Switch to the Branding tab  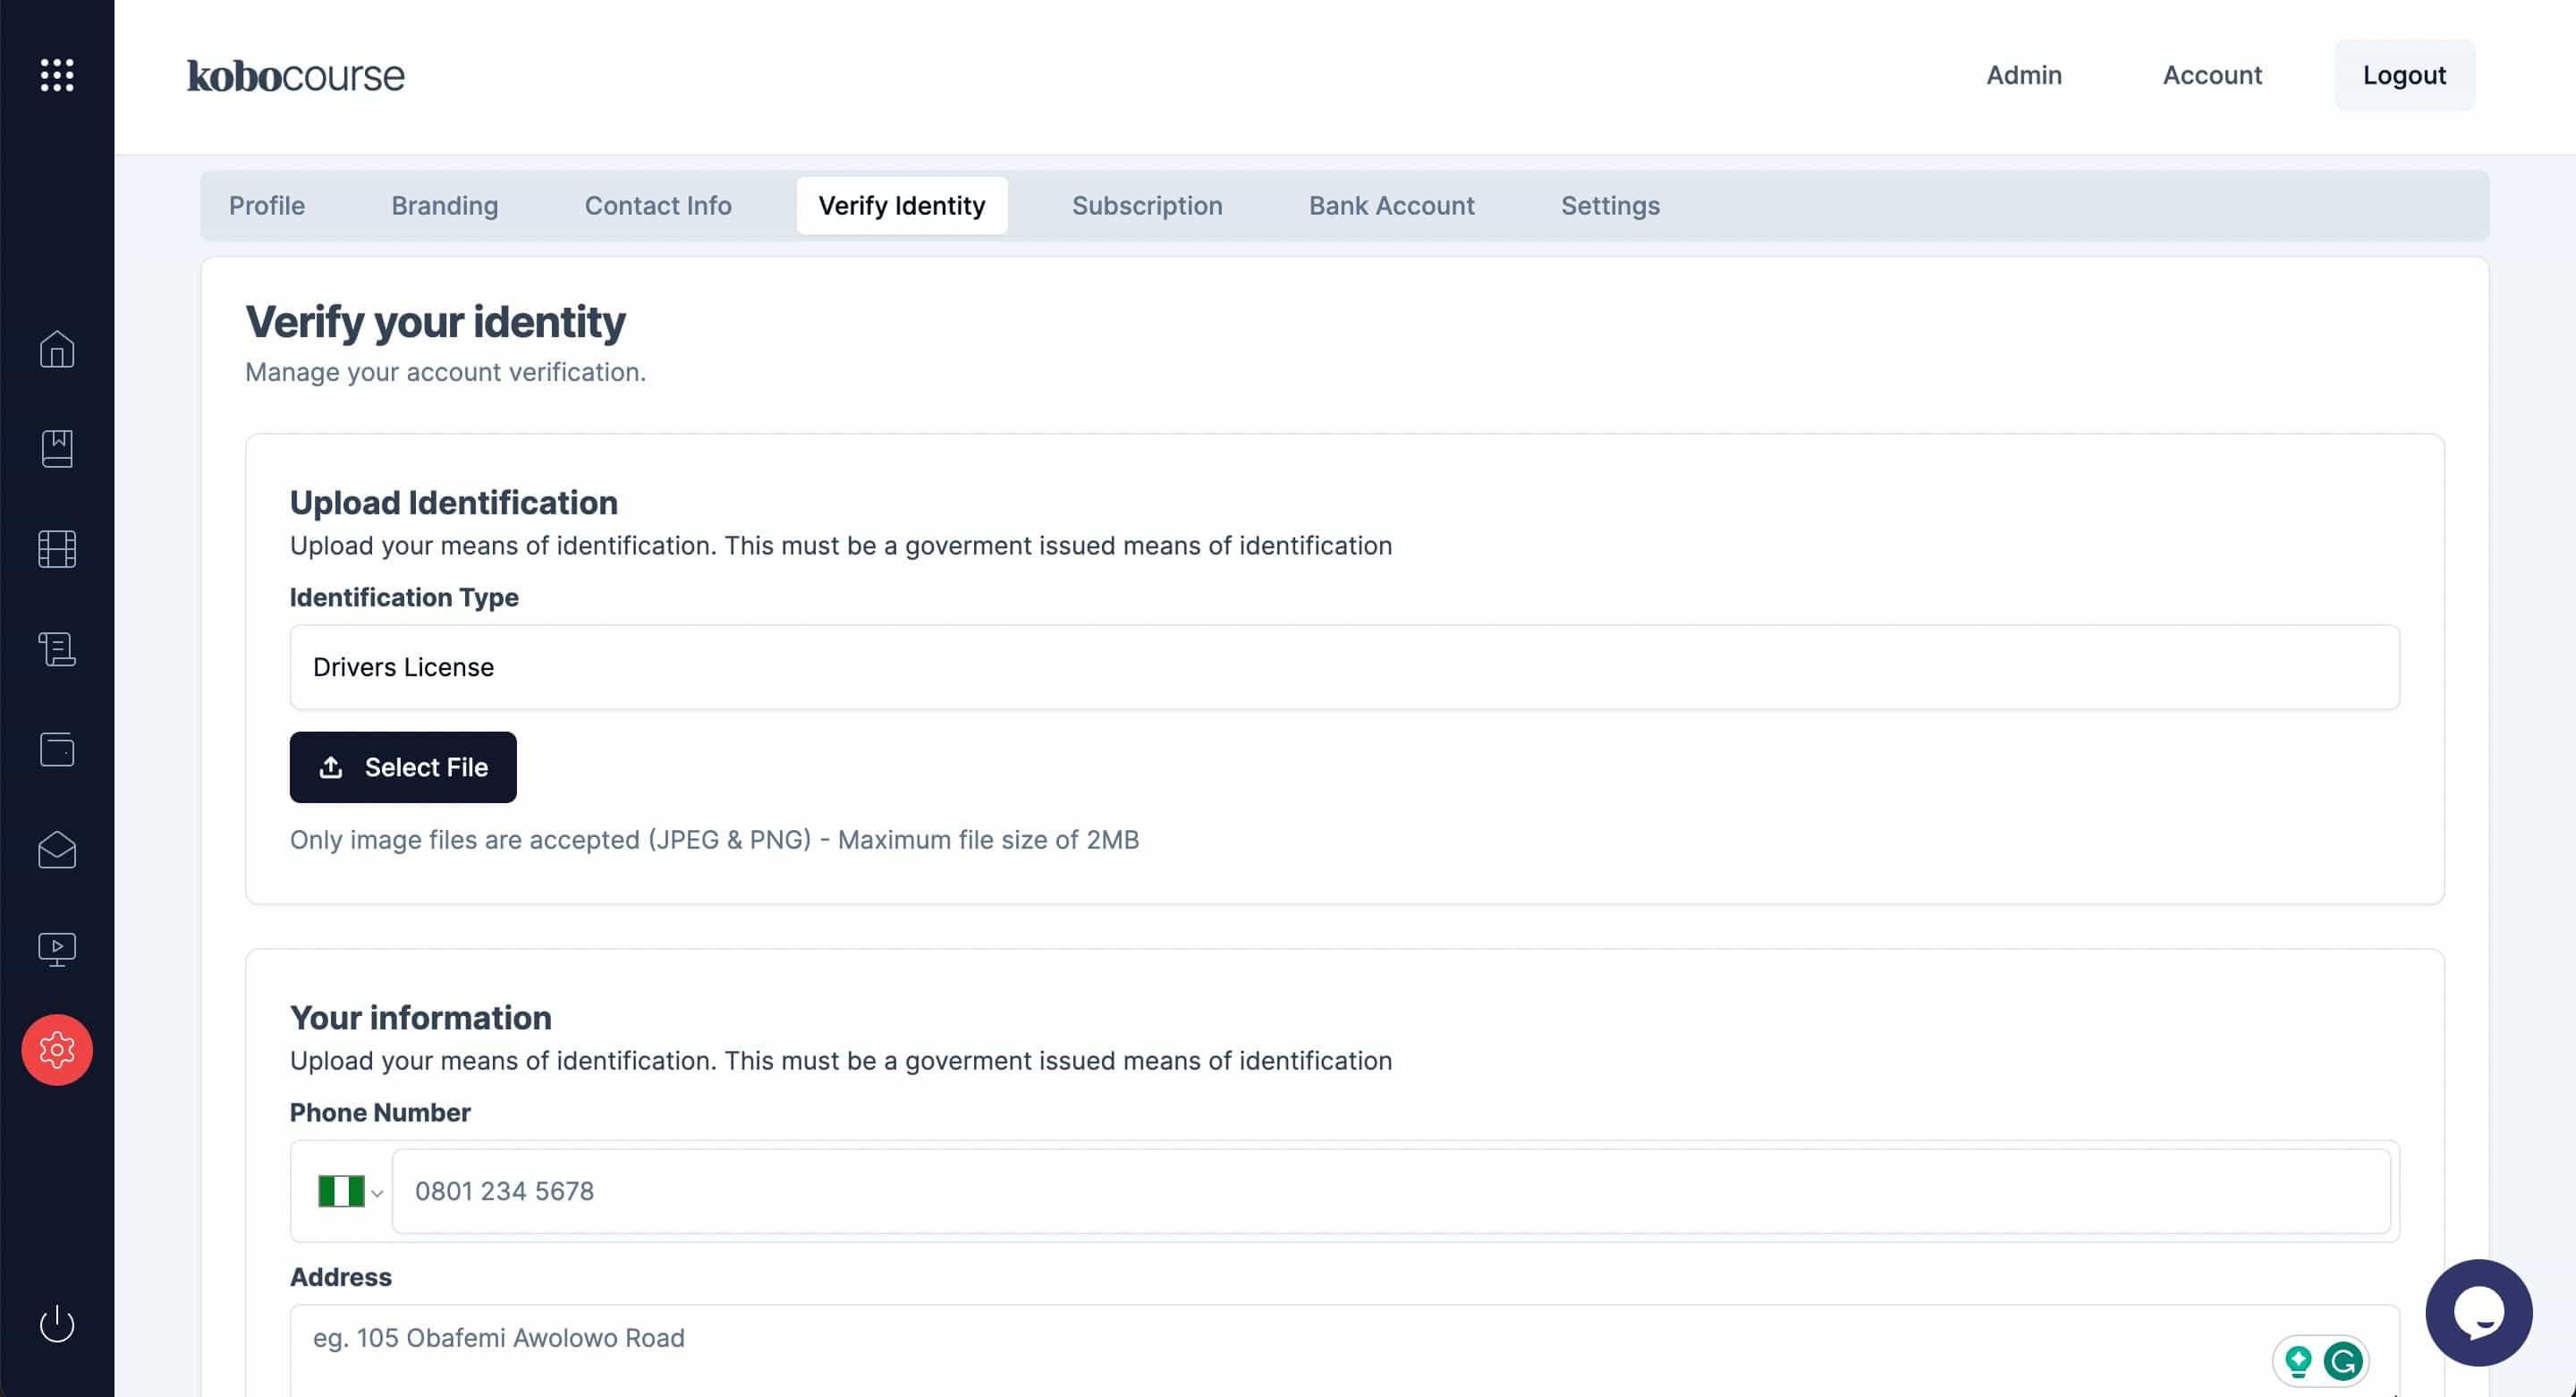click(445, 206)
